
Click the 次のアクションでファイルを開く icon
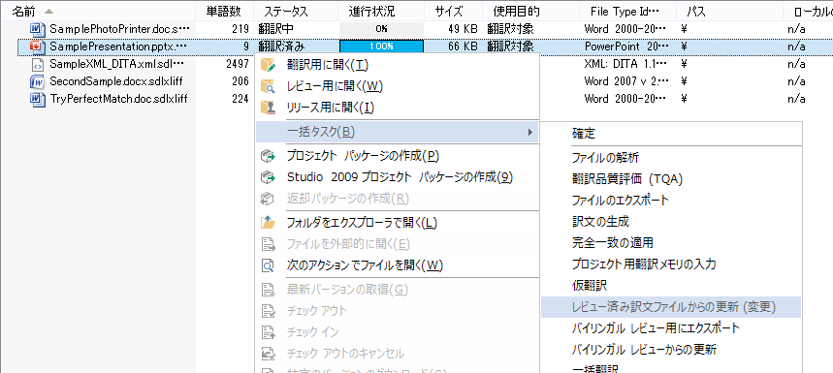click(269, 265)
